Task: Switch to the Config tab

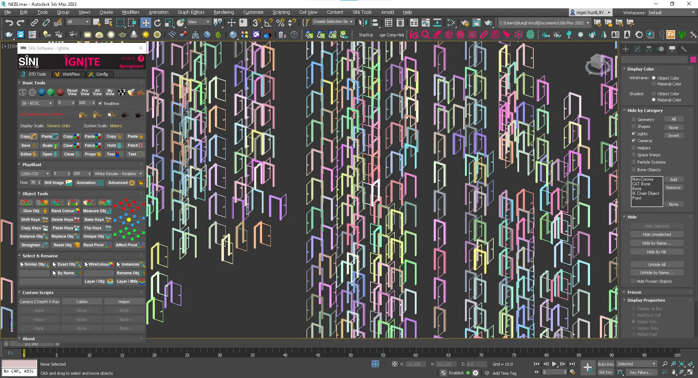Action: pos(99,74)
